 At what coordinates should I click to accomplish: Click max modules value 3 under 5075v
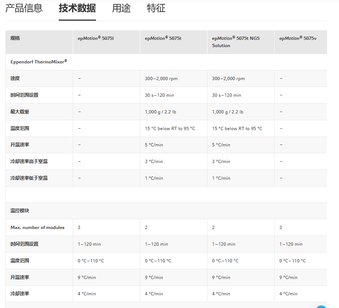281,227
